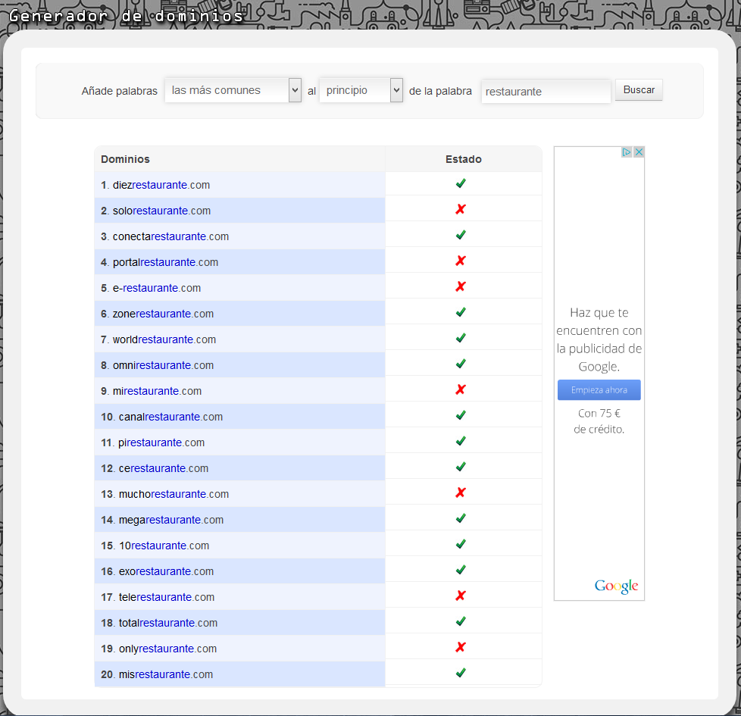Open the zonerestaurante.com domain link

click(x=163, y=314)
